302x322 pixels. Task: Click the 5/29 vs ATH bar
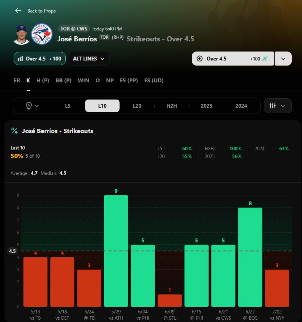116,251
